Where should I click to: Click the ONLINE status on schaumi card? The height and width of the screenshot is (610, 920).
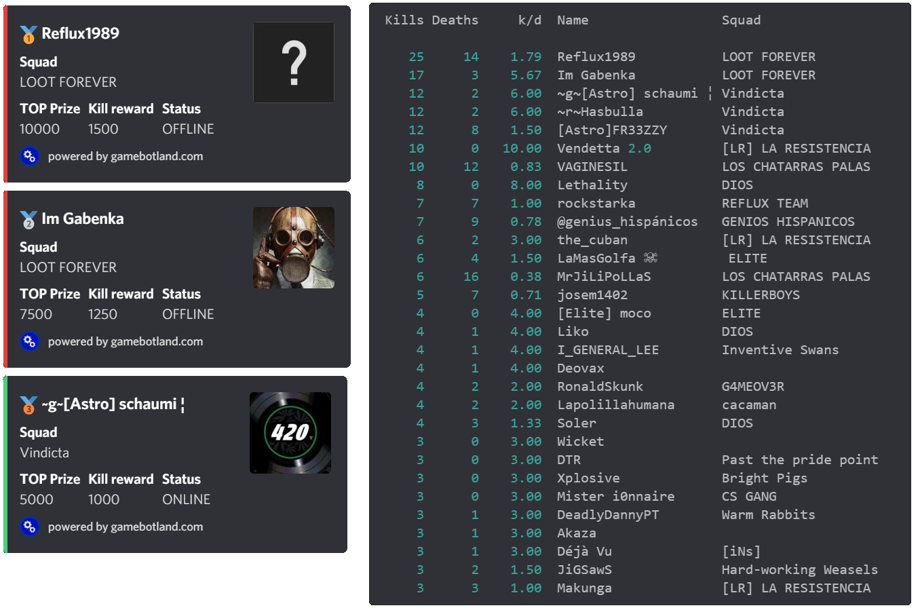click(x=186, y=499)
